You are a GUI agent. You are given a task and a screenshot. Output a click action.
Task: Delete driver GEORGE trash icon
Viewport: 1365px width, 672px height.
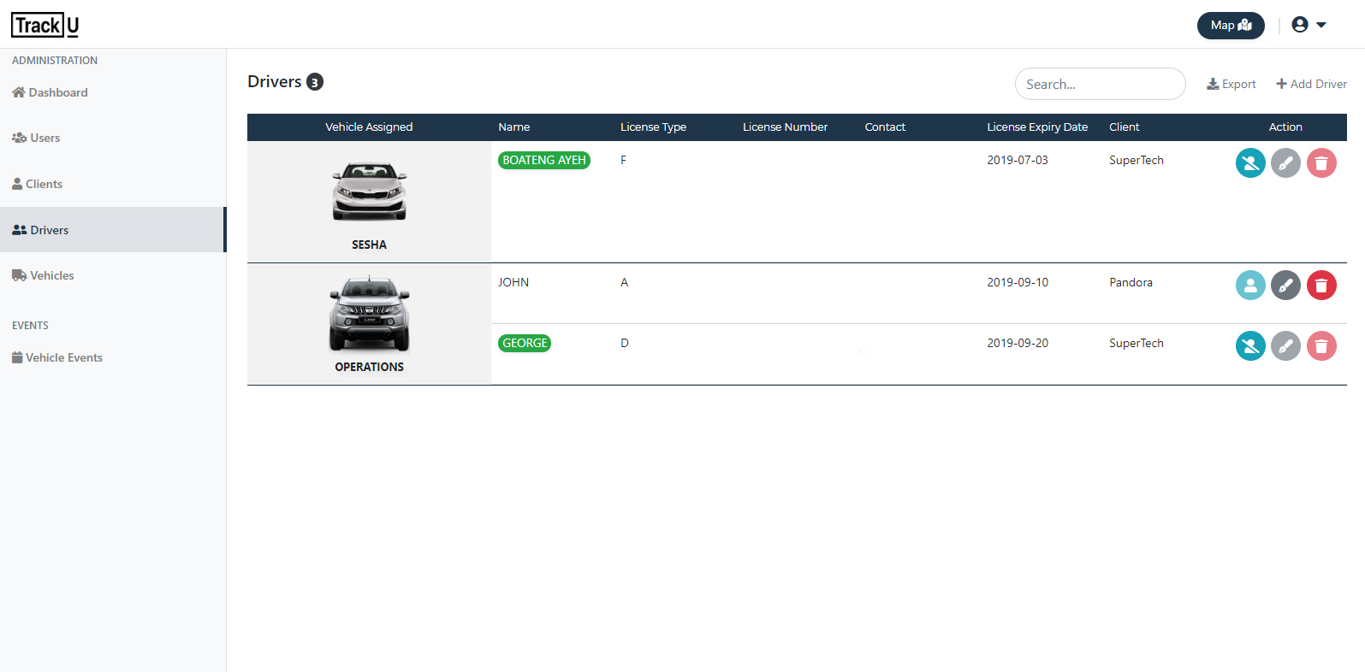pyautogui.click(x=1321, y=346)
